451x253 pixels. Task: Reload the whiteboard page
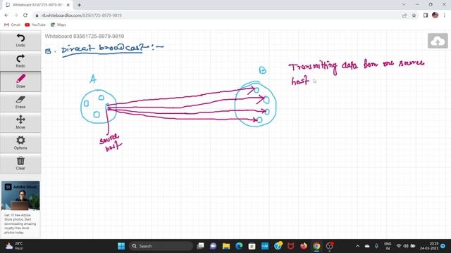coord(25,15)
